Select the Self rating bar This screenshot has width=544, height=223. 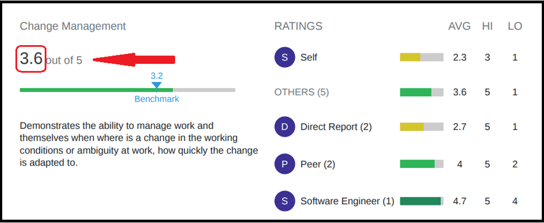pos(422,57)
